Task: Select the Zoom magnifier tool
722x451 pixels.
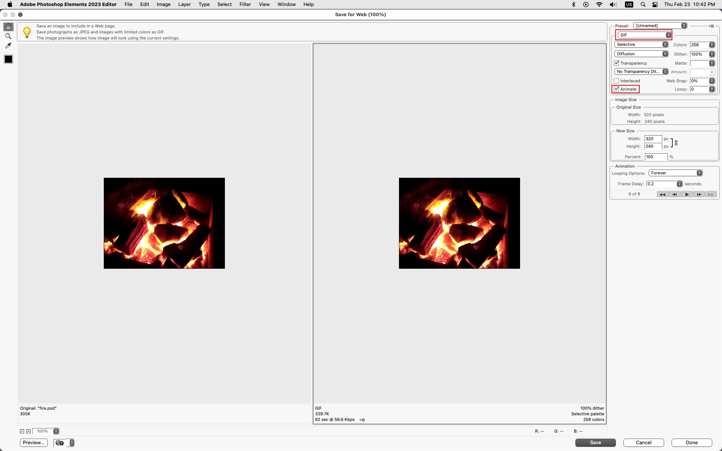Action: 8,36
